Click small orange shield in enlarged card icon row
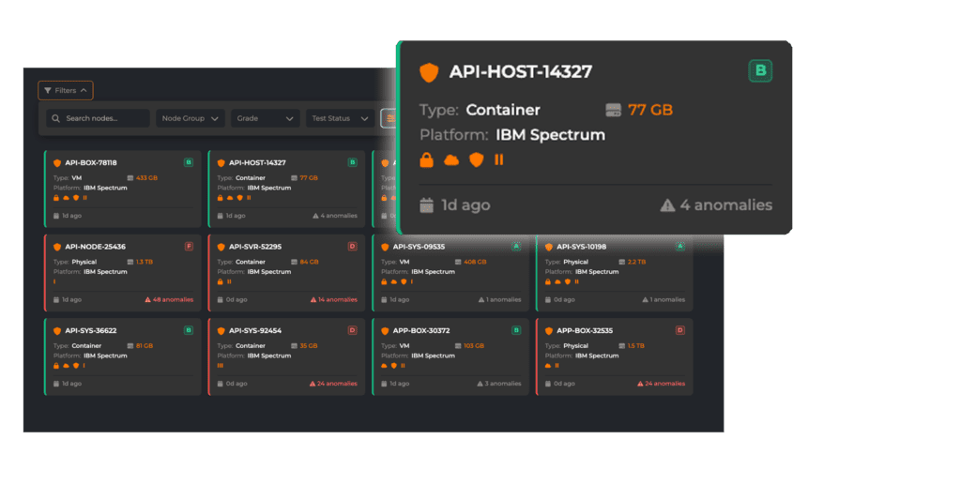Image resolution: width=961 pixels, height=500 pixels. 476,159
